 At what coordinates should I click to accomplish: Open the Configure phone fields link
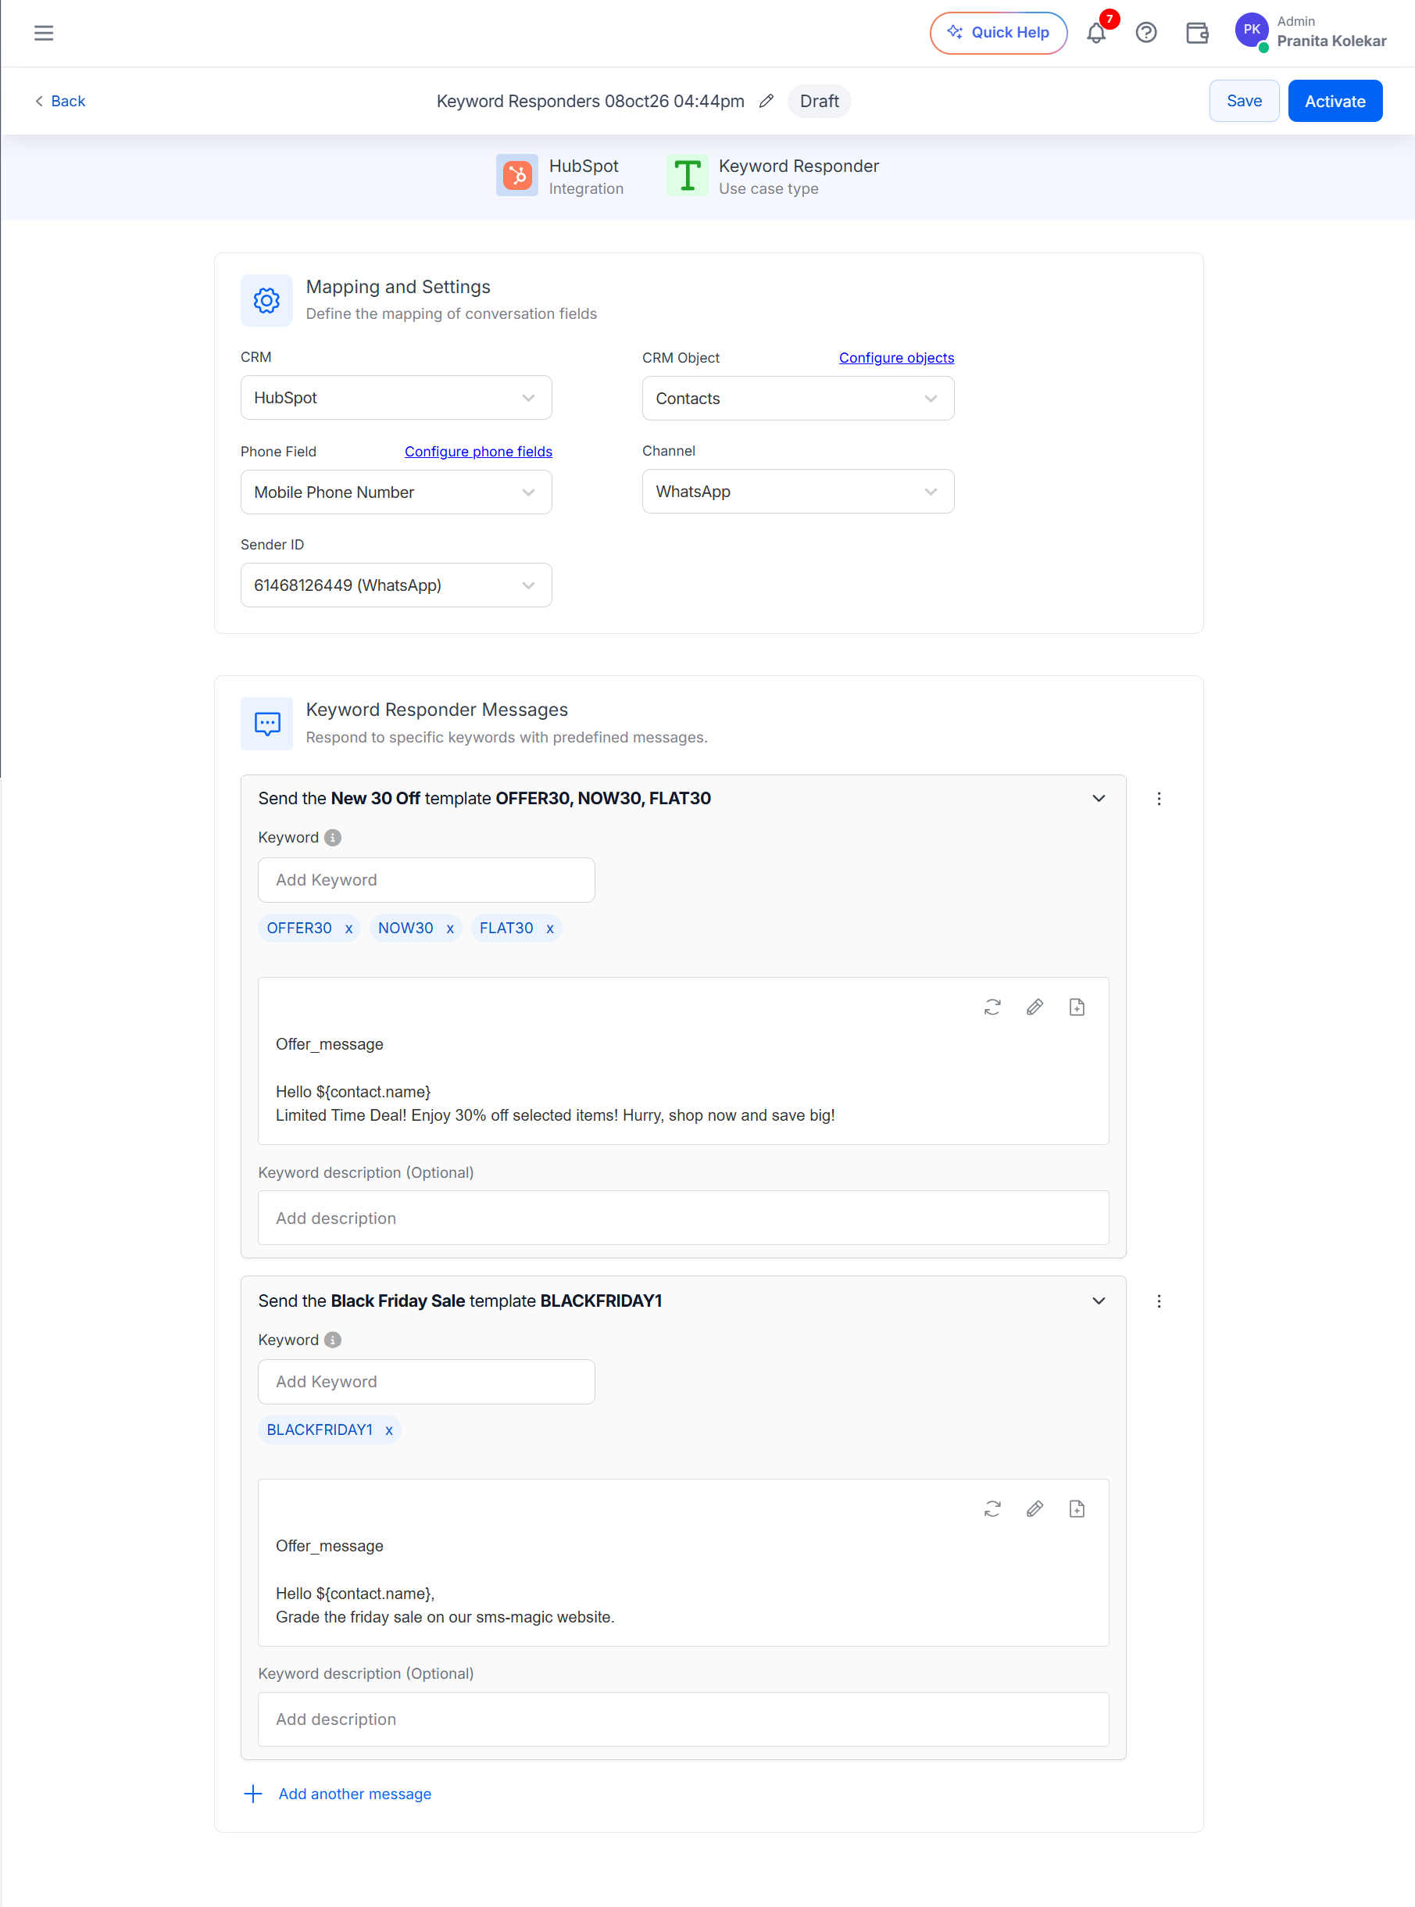[478, 452]
